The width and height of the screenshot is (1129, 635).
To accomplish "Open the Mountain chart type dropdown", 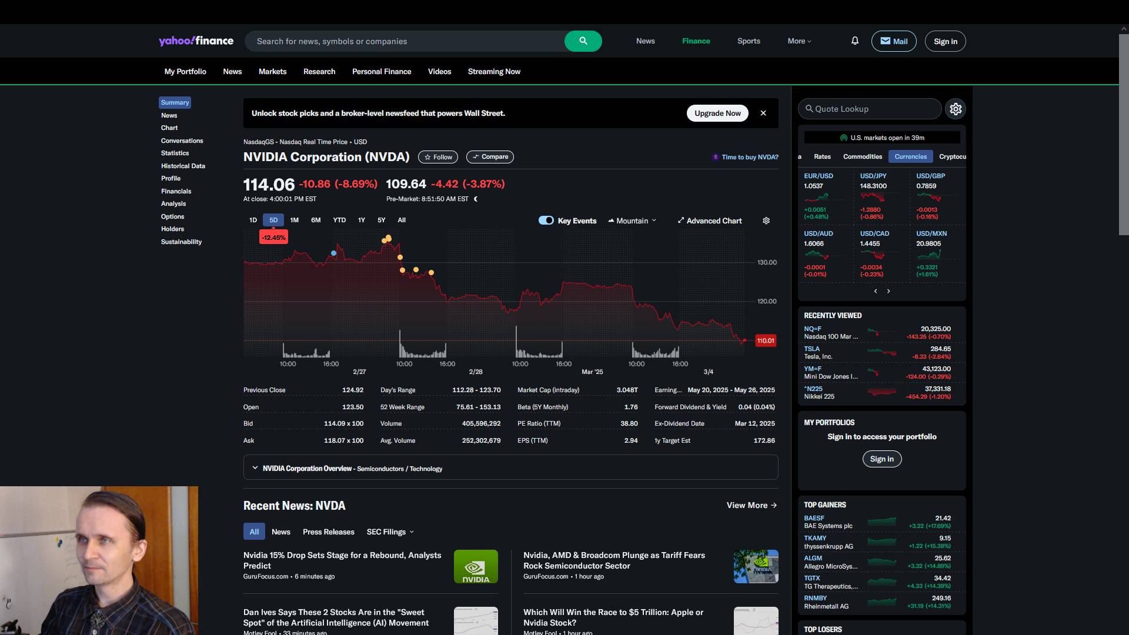I will tap(632, 220).
